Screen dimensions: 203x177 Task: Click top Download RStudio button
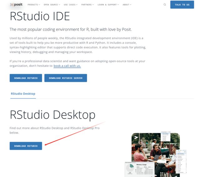26,78
